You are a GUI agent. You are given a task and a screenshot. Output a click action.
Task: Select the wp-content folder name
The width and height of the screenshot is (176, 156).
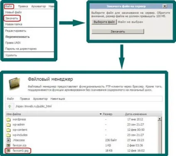(20, 130)
